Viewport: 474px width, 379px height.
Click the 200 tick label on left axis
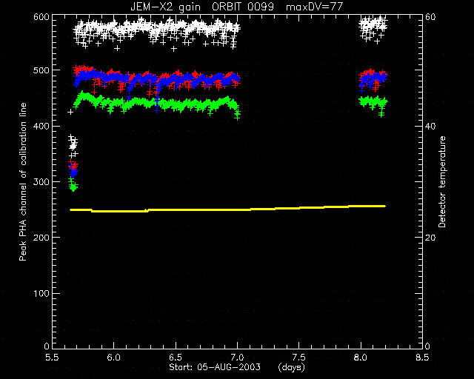click(x=41, y=238)
